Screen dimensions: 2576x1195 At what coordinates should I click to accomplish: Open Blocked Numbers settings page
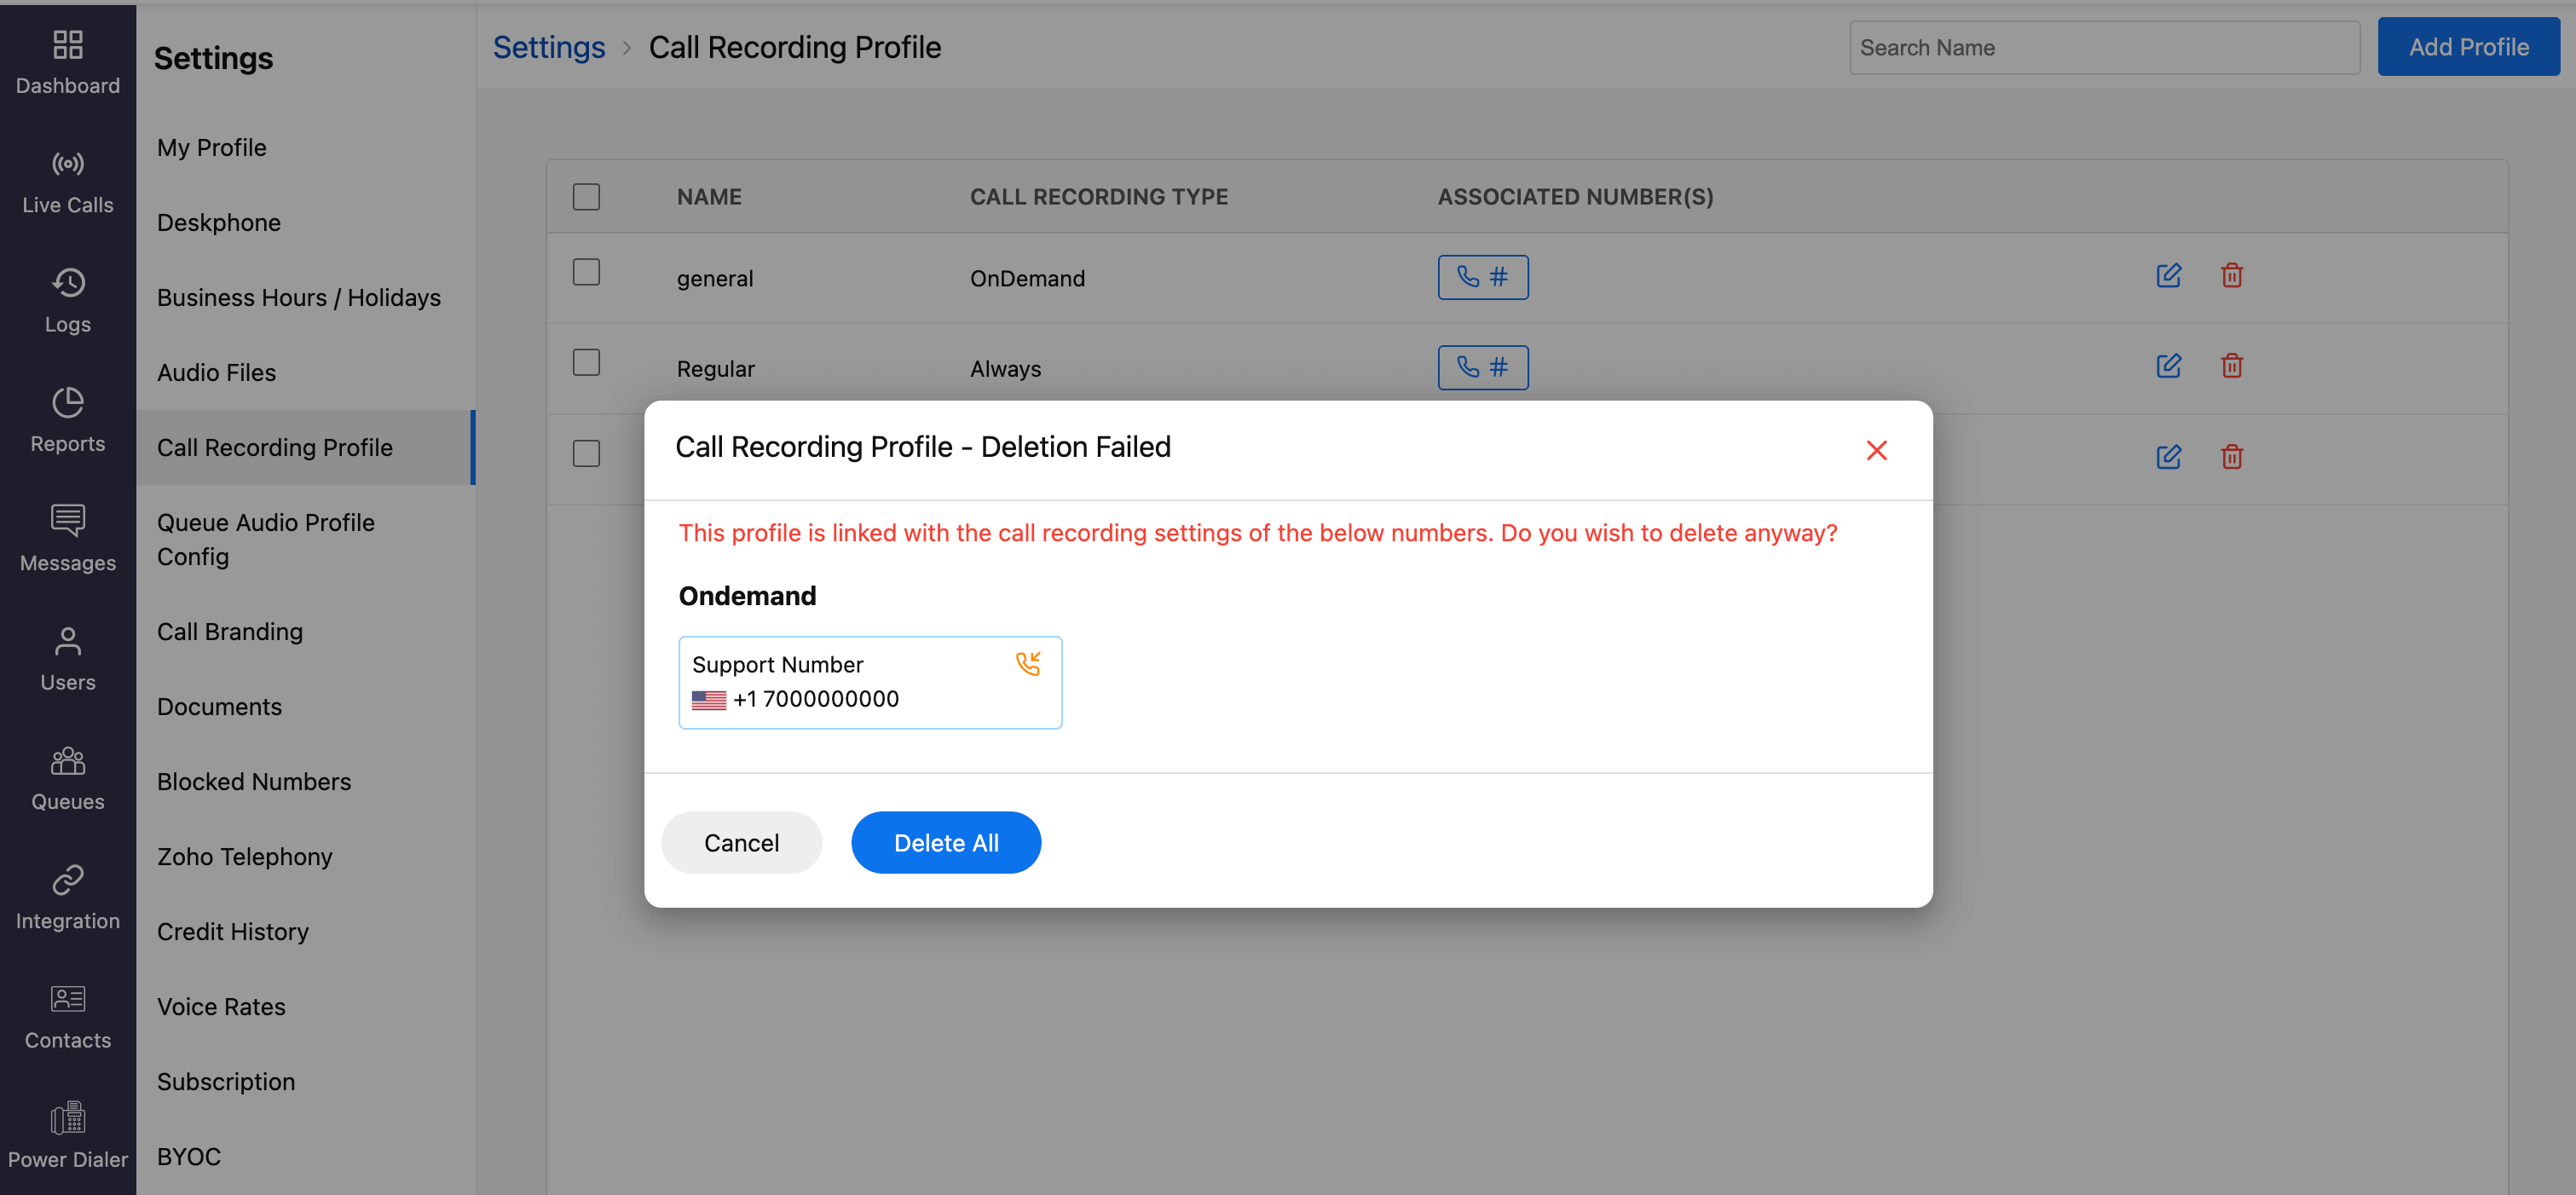(x=253, y=781)
